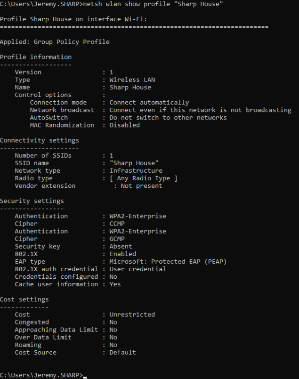Click the "Security settings" section heading

pyautogui.click(x=32, y=201)
